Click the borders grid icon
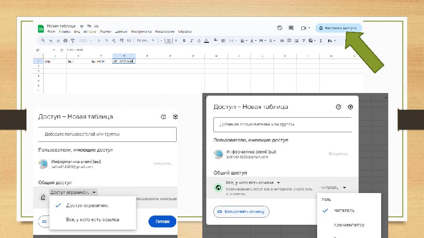The image size is (424, 238). point(223,41)
